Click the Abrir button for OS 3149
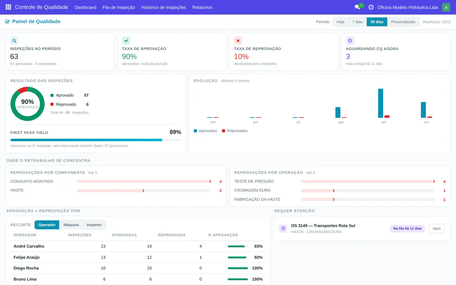 437,229
